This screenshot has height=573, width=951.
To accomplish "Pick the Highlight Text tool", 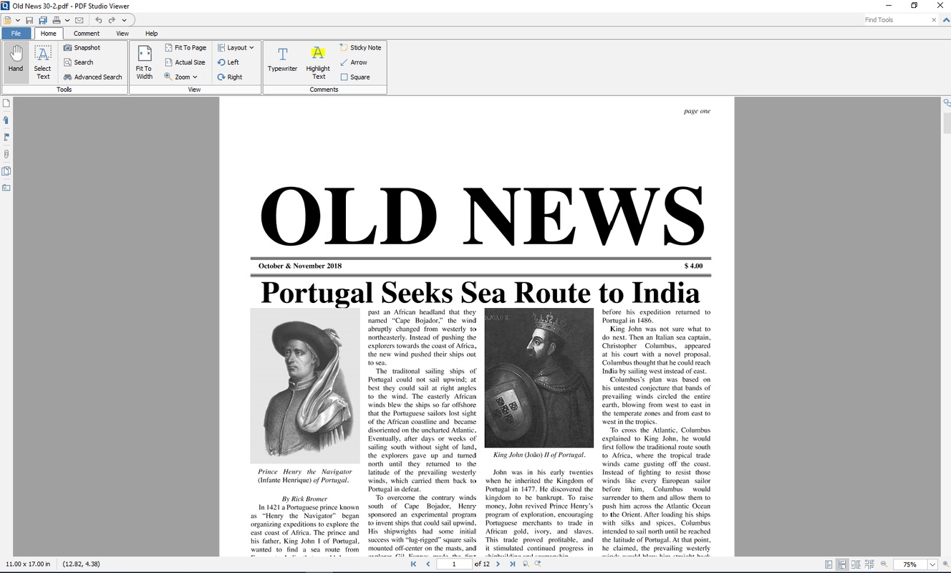I will point(318,62).
